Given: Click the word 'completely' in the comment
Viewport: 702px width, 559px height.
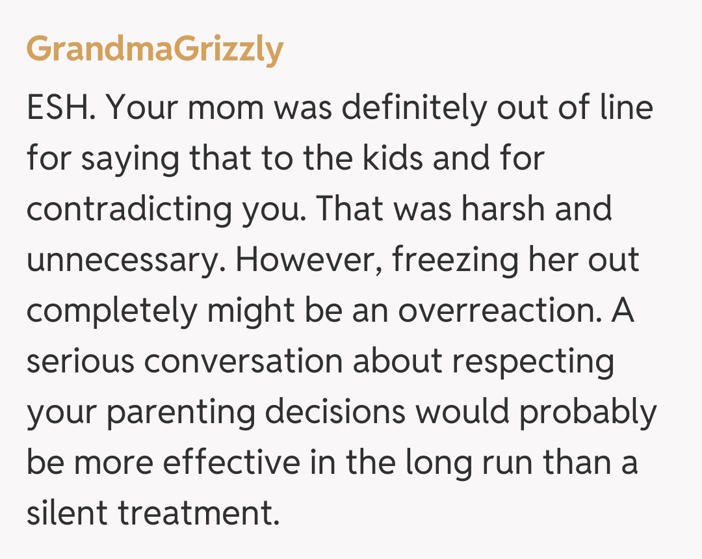Looking at the screenshot, I should (111, 310).
